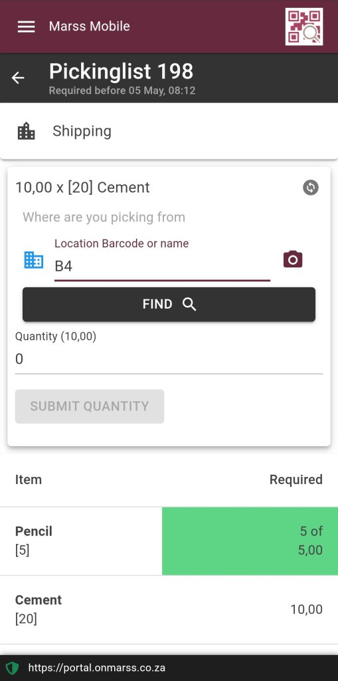Select the Cement item row
Image resolution: width=338 pixels, height=681 pixels.
click(x=169, y=610)
